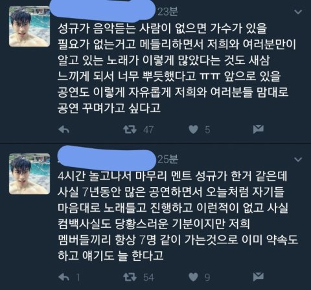
Task: Send the 23분 tweet via direct message
Action: pos(259,129)
